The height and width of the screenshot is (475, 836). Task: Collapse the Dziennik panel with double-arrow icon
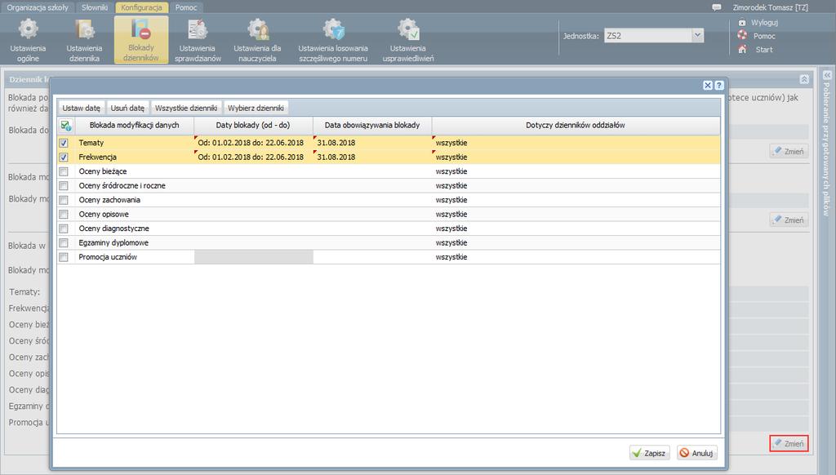(x=804, y=79)
